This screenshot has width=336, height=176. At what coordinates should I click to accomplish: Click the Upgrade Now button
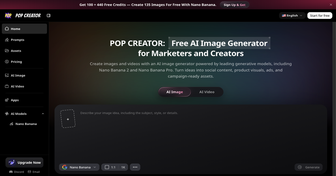coord(24,163)
